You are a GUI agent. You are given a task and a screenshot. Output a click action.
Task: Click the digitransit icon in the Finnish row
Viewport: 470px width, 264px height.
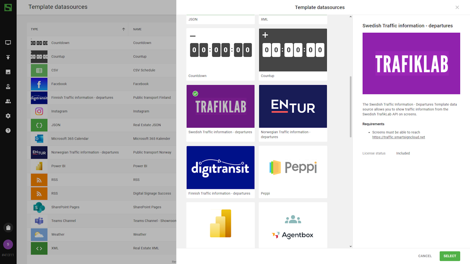[x=39, y=98]
